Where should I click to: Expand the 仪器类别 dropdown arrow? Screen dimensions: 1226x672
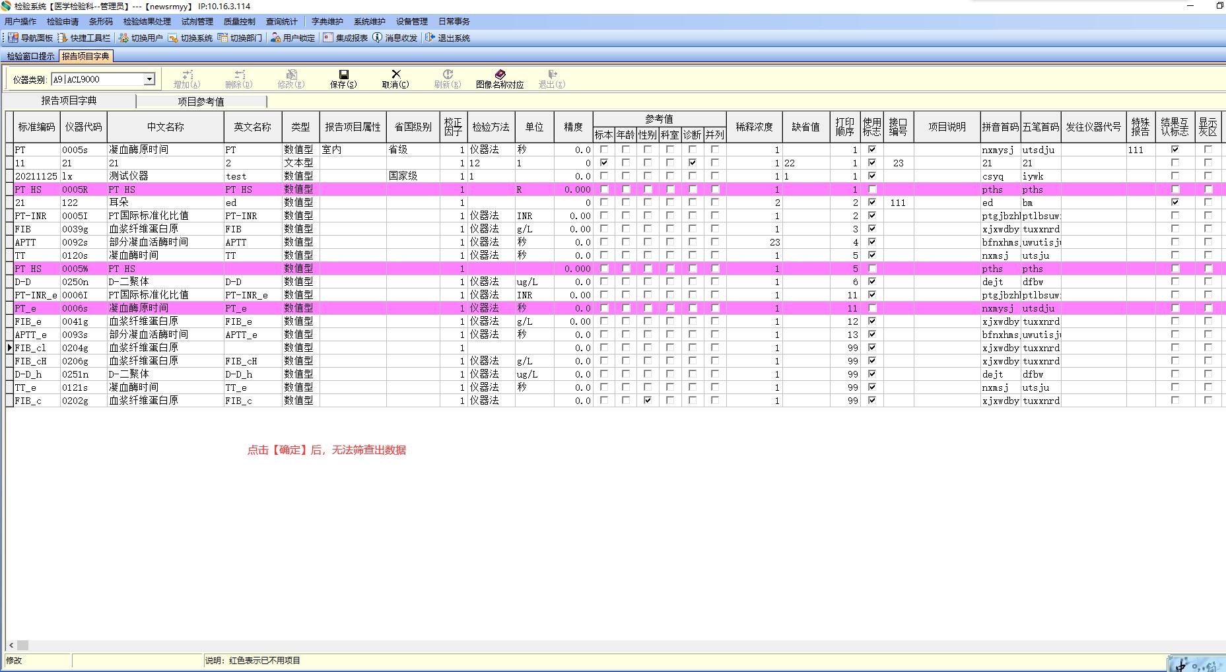149,79
